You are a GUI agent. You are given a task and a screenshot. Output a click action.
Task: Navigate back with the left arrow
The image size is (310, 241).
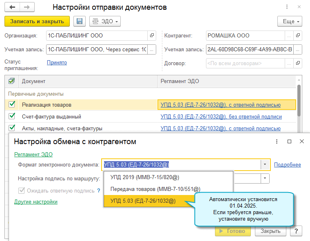click(x=13, y=7)
